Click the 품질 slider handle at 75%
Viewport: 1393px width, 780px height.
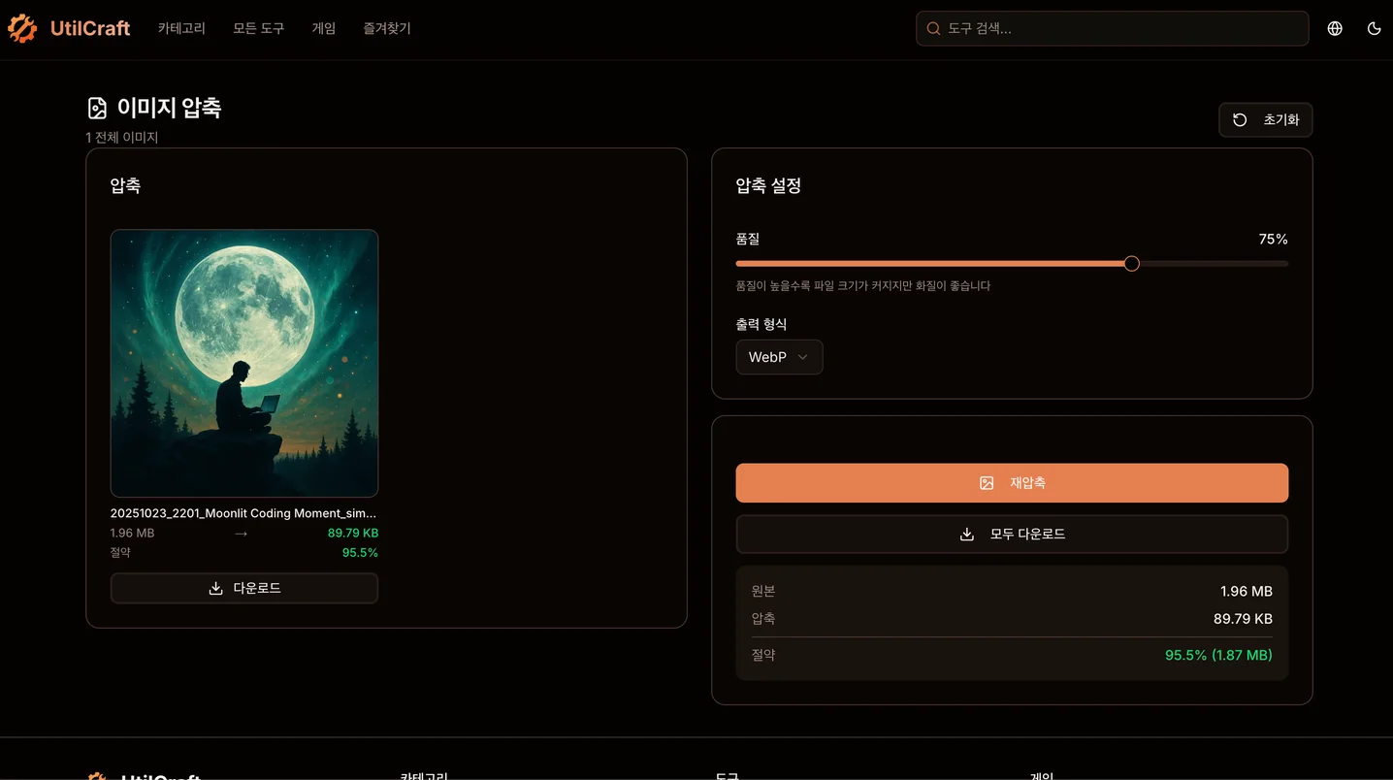(x=1131, y=264)
